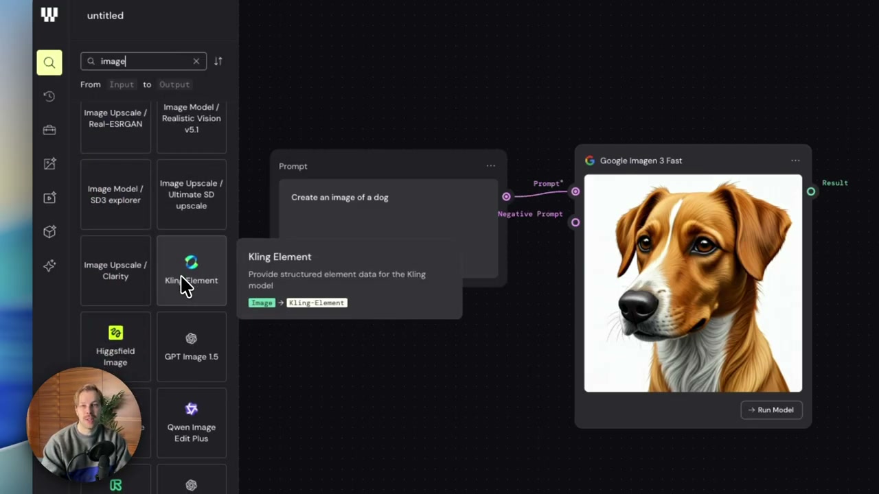
Task: Select the Prompt node title
Action: [293, 166]
